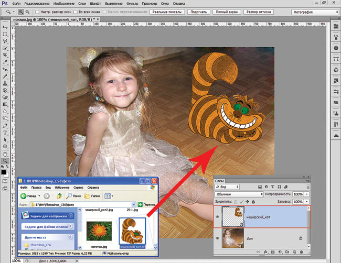
Task: Open the Фильтр menu
Action: (132, 4)
